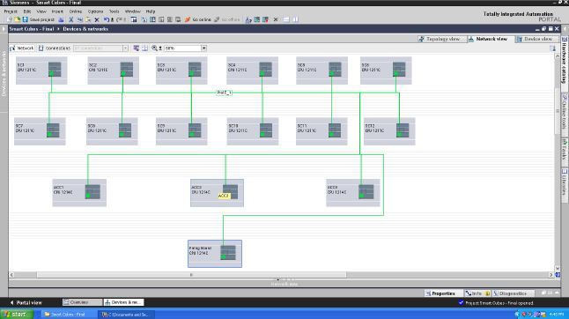Click the New project icon in toolbar
Viewport: 569px width, 319px height.
10,19
